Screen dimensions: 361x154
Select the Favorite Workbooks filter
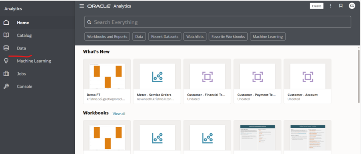(228, 37)
